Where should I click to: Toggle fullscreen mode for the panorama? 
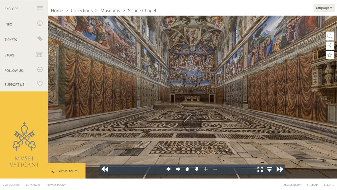(x=260, y=169)
